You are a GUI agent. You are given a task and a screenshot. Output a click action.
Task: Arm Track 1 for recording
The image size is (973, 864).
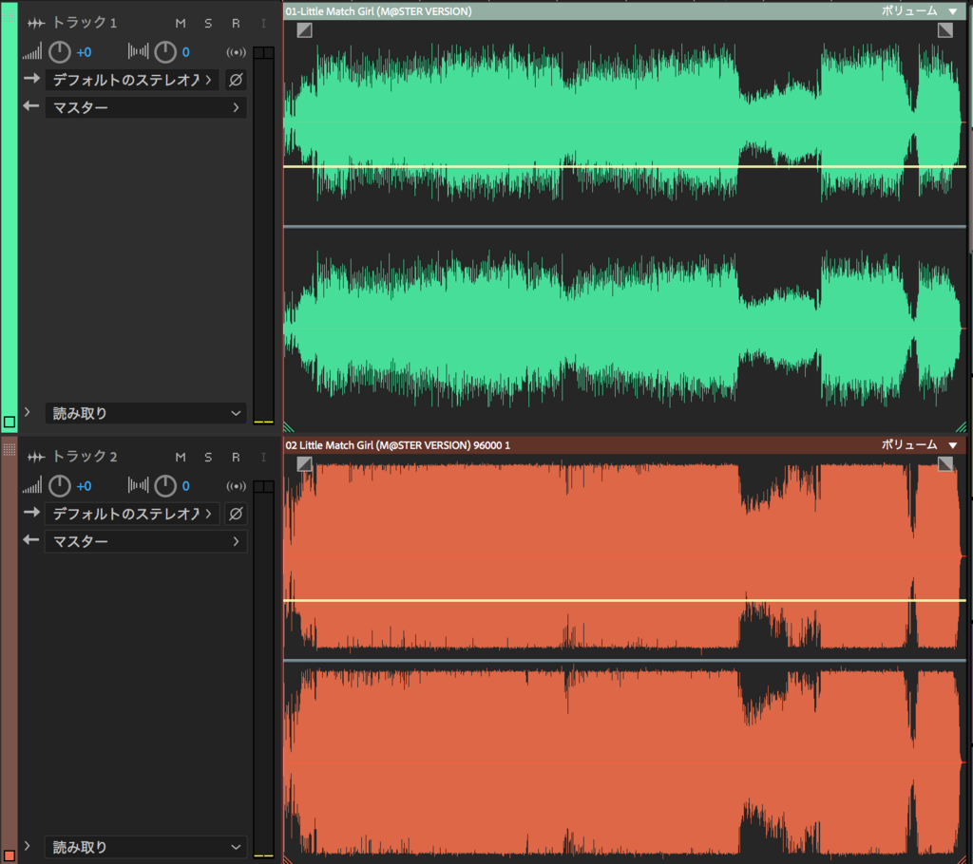click(x=236, y=23)
